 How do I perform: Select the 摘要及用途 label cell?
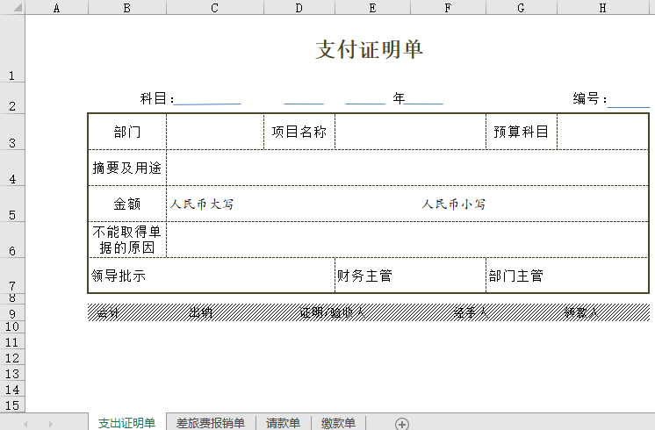[127, 168]
